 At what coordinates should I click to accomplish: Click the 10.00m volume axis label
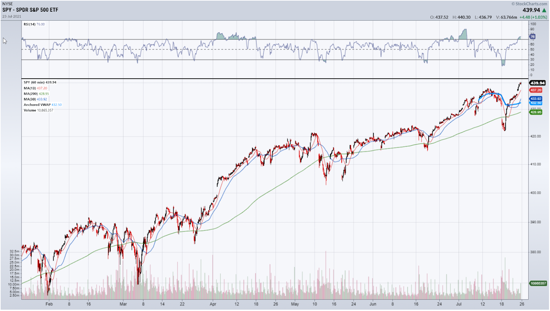[14, 284]
